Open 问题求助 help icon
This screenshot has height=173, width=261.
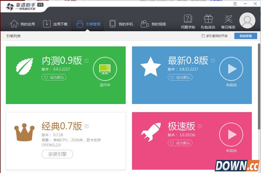click(x=188, y=19)
